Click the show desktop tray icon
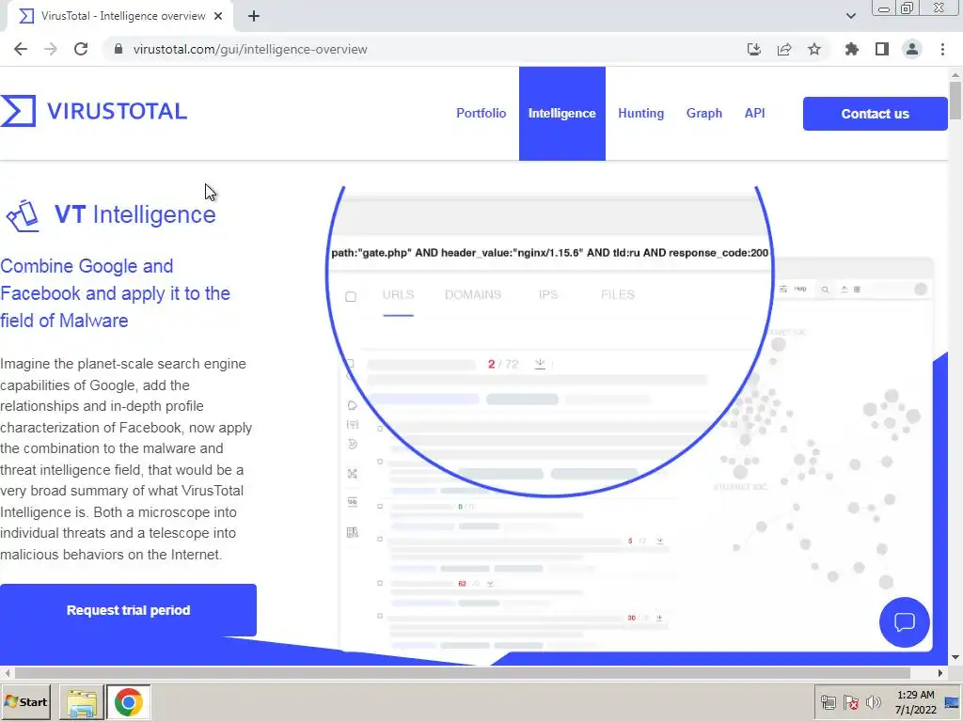The height and width of the screenshot is (722, 963). click(953, 701)
